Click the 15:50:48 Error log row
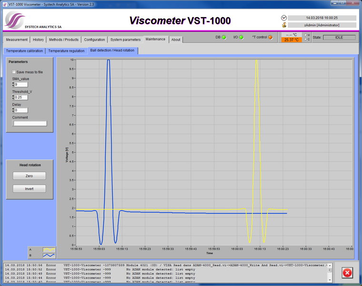 click(x=166, y=274)
